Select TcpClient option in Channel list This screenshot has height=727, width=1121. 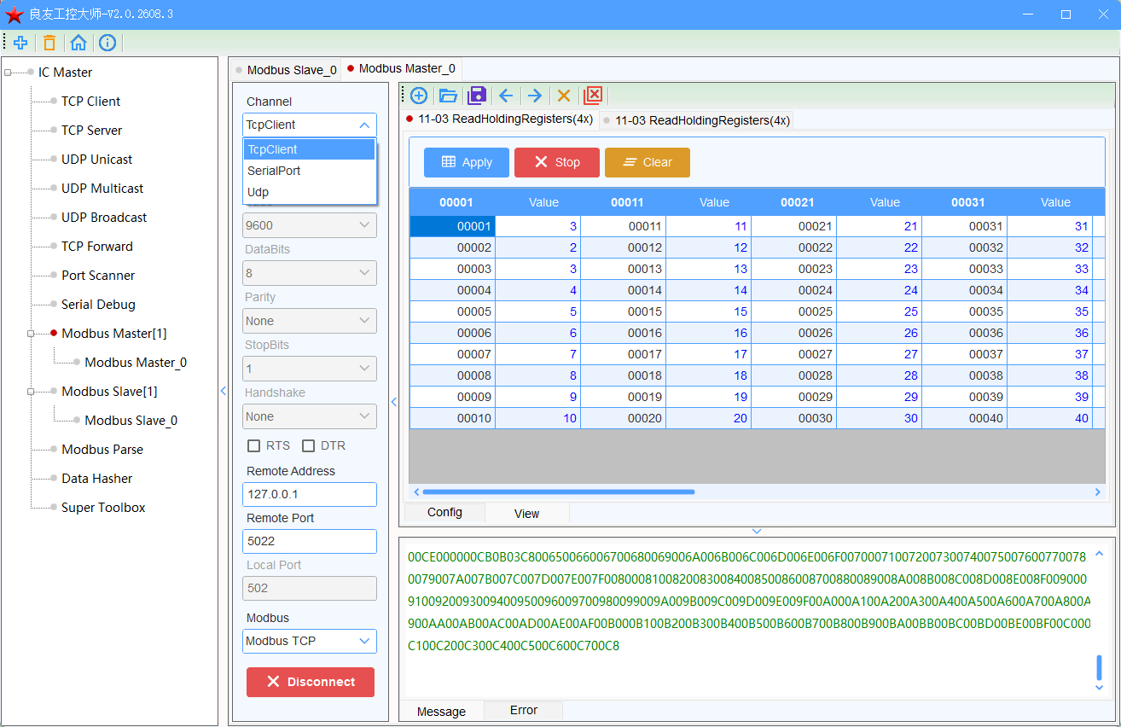coord(310,149)
